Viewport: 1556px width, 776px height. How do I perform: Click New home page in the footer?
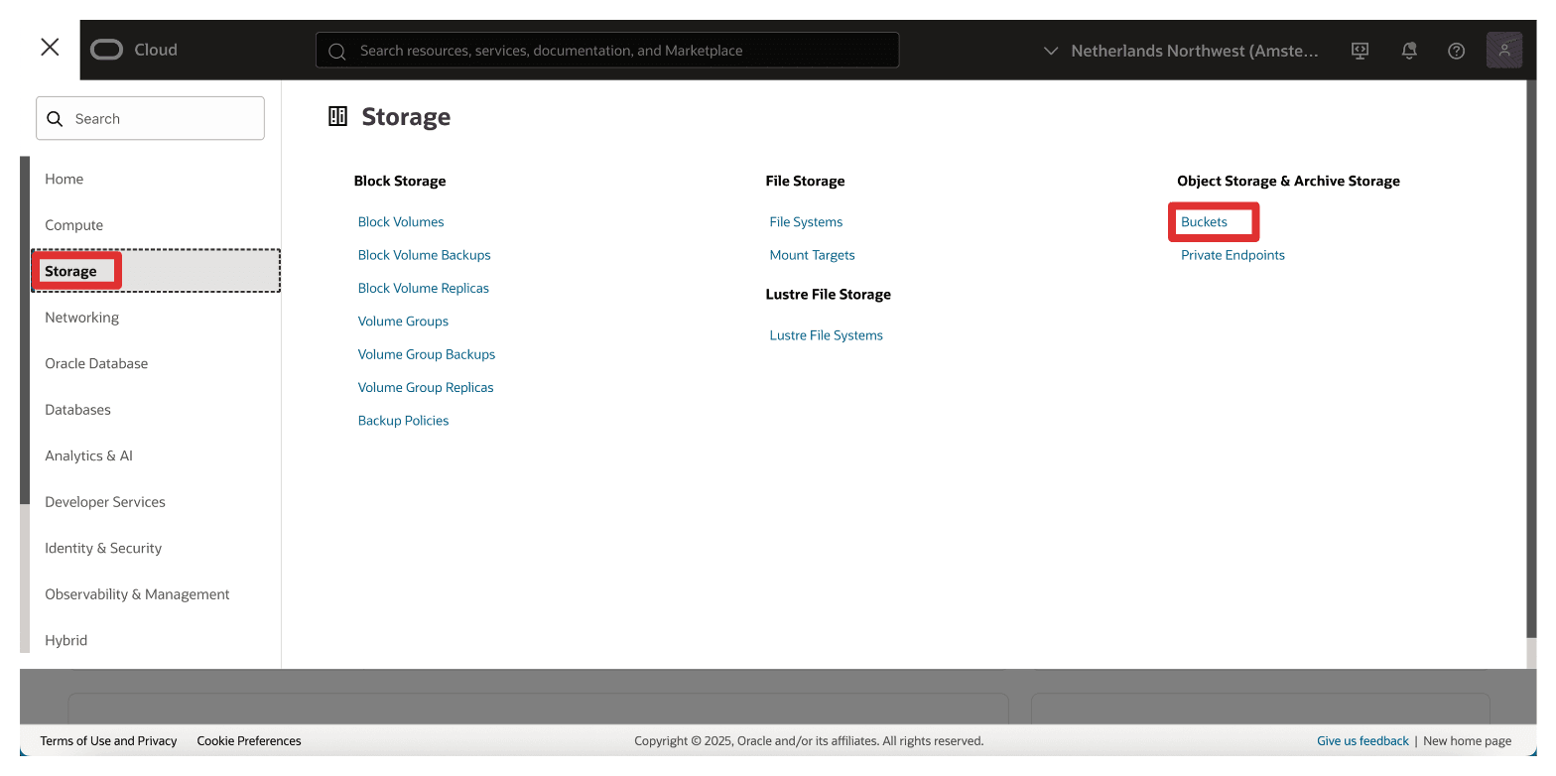click(x=1468, y=741)
